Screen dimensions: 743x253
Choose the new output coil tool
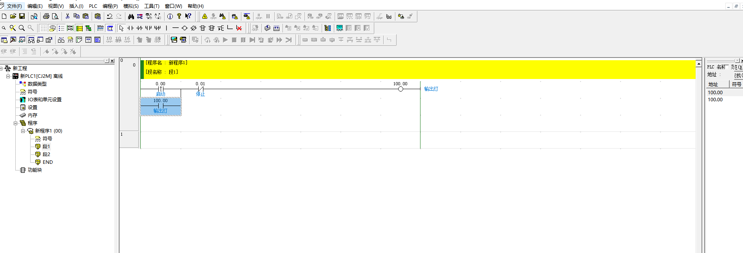tap(184, 28)
